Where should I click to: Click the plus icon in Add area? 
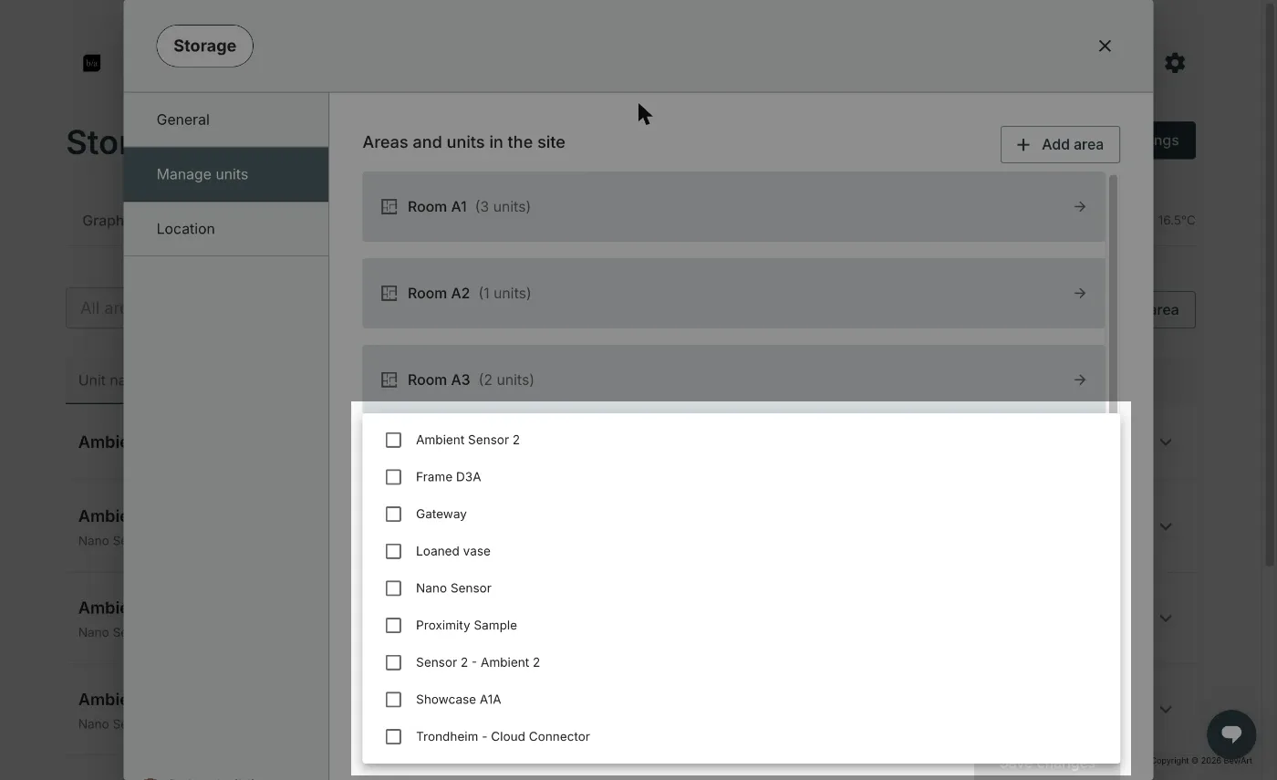1023,144
